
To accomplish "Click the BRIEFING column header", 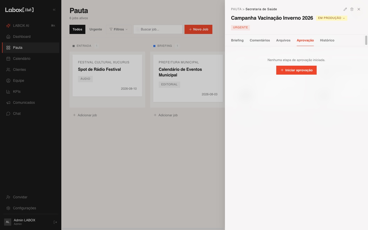I will pyautogui.click(x=165, y=46).
